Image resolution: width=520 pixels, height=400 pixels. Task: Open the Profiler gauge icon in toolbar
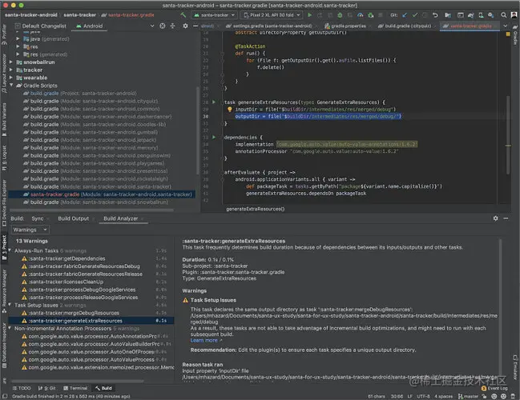tap(360, 15)
